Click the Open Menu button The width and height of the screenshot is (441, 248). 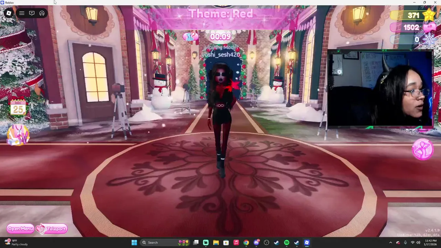point(20,229)
